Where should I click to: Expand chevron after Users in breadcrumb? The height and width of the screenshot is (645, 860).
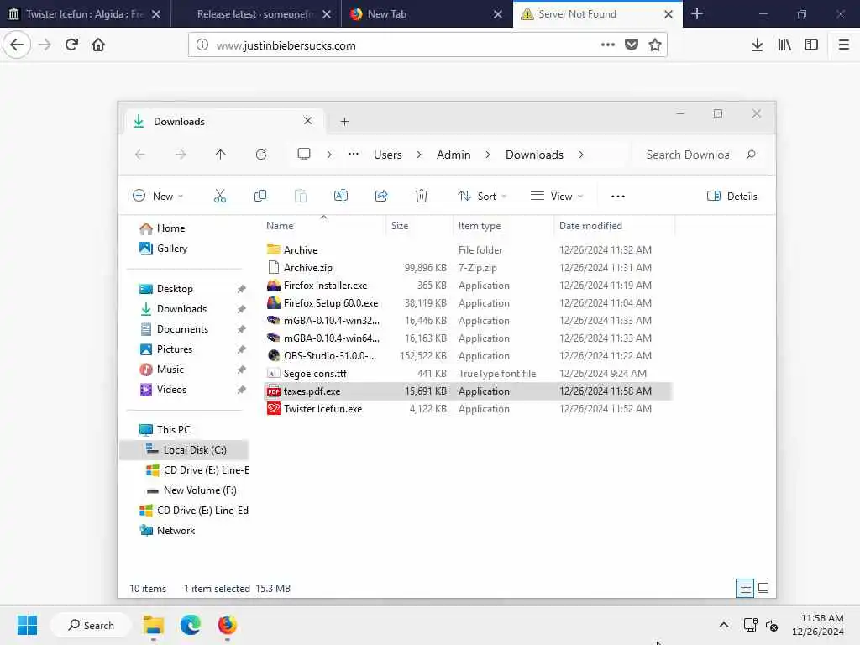pyautogui.click(x=419, y=155)
